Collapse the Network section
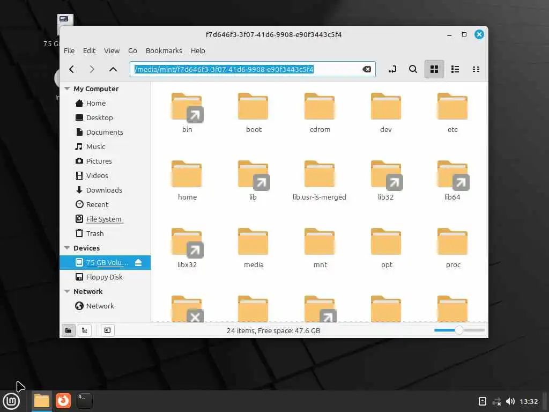 67,291
